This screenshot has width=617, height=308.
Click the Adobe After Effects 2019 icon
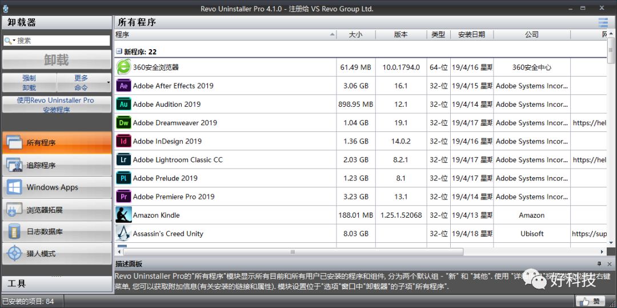click(x=123, y=86)
